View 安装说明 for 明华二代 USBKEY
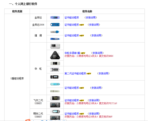Image resolution: width=148 pixels, height=121 pixels. coord(94,114)
